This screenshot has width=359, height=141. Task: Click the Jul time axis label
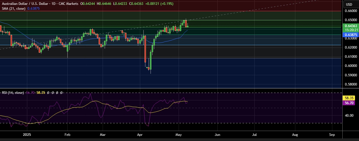[254, 134]
